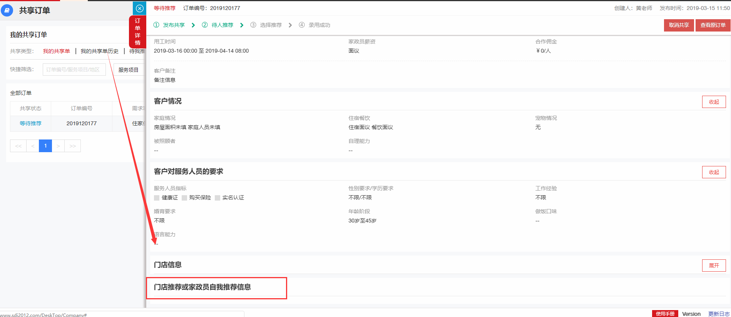Go to previous page with < button
Screen dimensions: 731x317
[33, 146]
